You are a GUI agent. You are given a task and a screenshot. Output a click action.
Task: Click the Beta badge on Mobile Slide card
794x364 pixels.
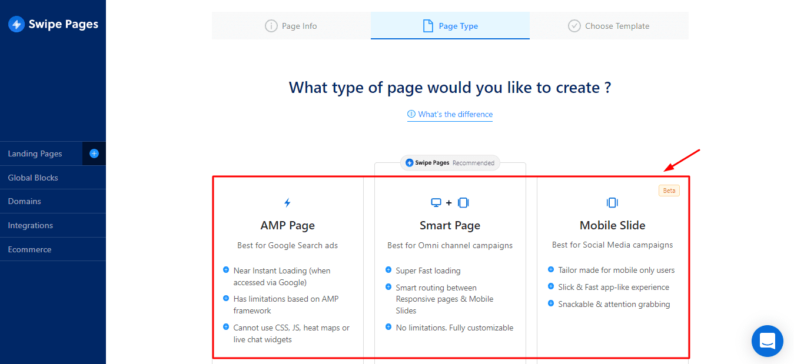point(669,191)
